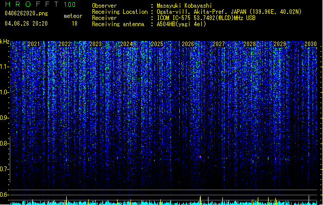323x205 pixels.
Task: Click the ICOM IC-575 53.7492 MHz USB text
Action: [206, 18]
